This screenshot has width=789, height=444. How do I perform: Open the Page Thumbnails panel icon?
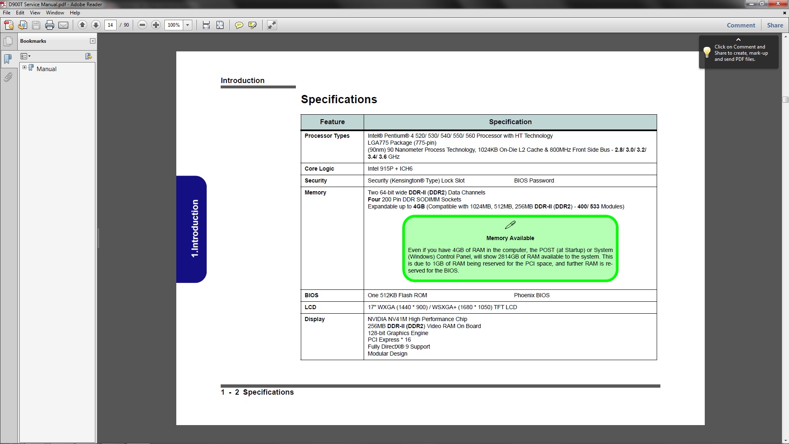[x=8, y=42]
